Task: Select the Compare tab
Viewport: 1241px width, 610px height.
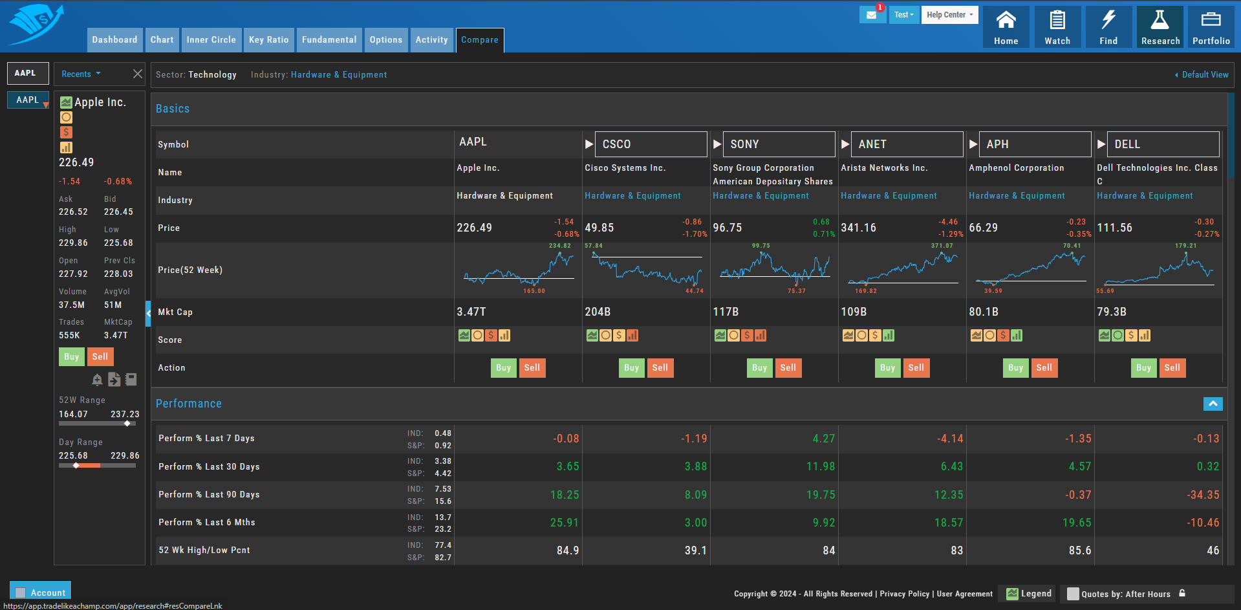Action: [x=480, y=40]
